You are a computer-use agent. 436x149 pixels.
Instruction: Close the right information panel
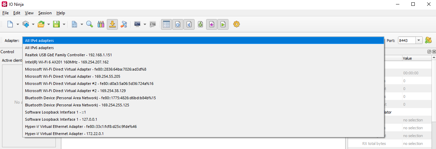[x=434, y=51]
